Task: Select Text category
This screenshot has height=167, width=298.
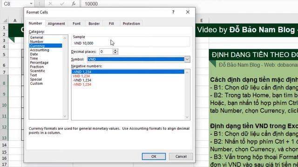Action: tap(46, 75)
